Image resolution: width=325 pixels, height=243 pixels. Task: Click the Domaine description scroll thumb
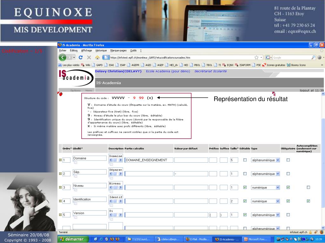(x=116, y=160)
